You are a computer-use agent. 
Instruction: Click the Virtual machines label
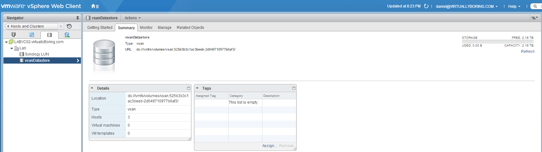click(x=106, y=125)
